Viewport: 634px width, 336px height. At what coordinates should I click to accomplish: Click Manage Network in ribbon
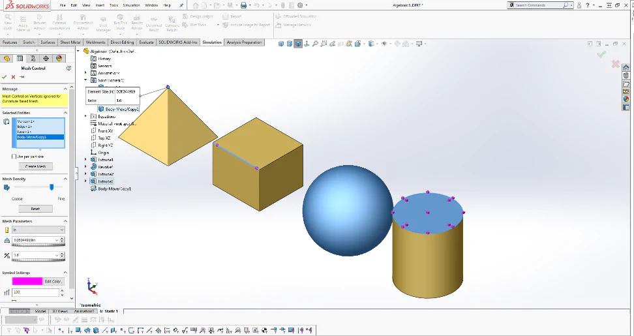pyautogui.click(x=294, y=25)
